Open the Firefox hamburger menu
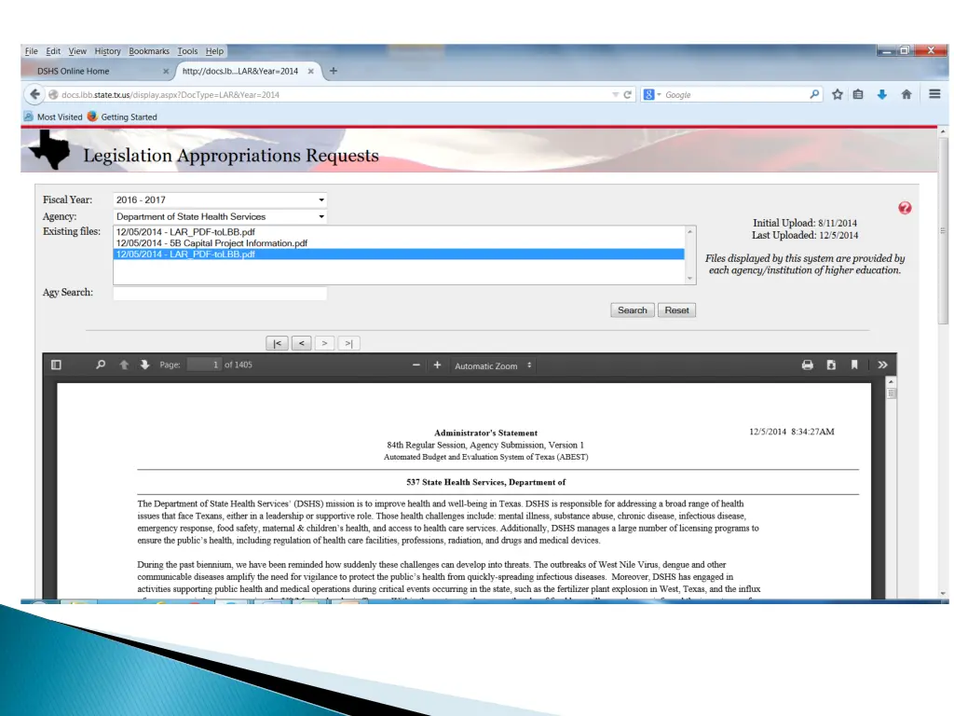954x716 pixels. [934, 94]
